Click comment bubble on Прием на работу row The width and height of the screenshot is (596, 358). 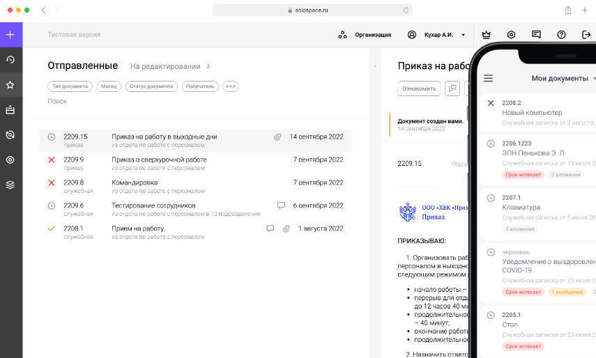270,228
